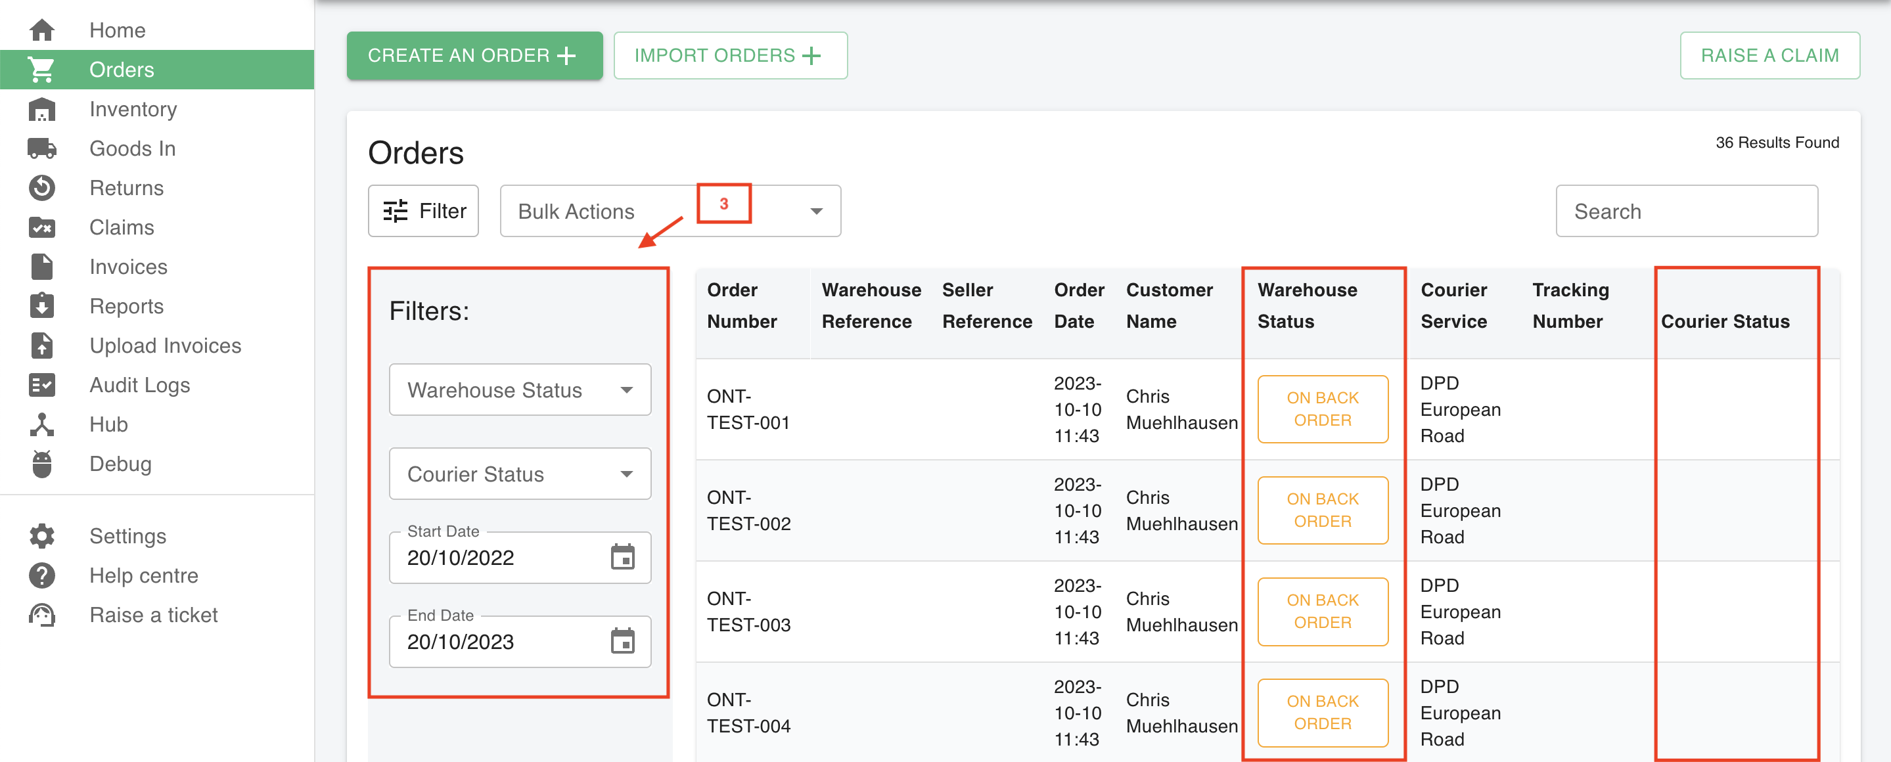Open the Inventory menu item

(133, 110)
